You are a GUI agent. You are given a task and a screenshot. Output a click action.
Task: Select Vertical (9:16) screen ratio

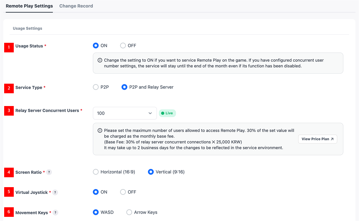(x=151, y=172)
